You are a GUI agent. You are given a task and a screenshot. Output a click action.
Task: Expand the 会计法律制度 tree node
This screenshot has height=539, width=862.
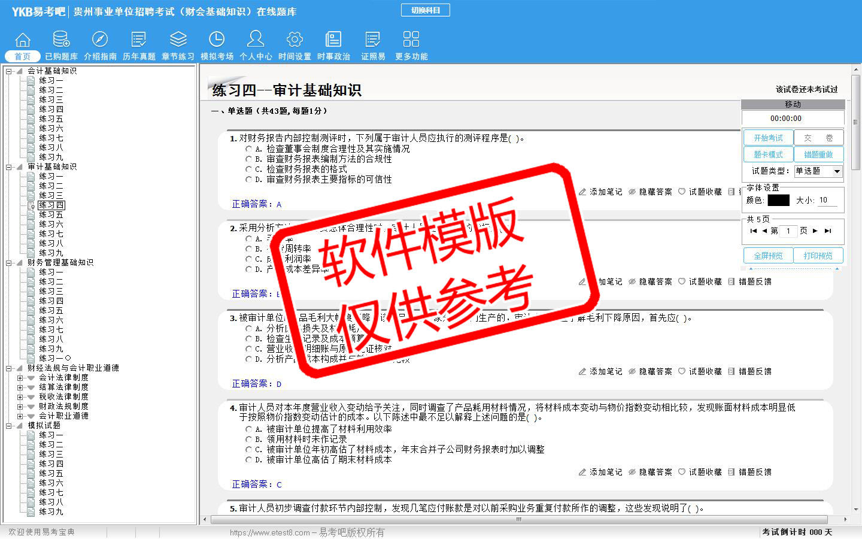click(20, 378)
